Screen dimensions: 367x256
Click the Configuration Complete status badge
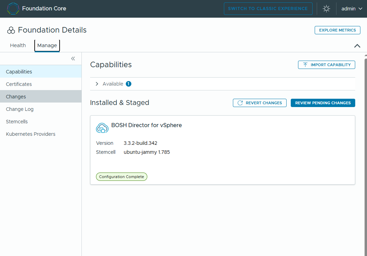(x=122, y=177)
